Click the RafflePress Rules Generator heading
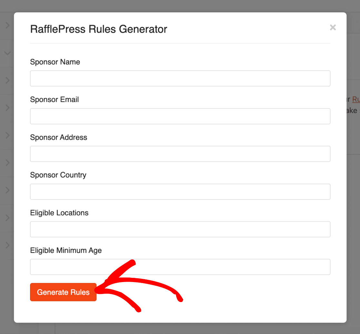 pyautogui.click(x=98, y=29)
